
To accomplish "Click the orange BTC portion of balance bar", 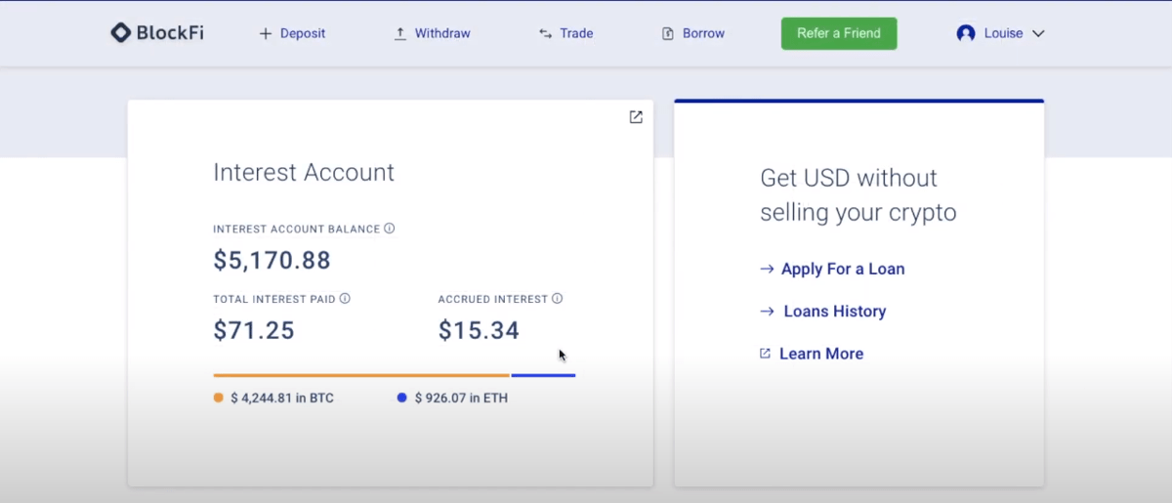I will click(361, 375).
